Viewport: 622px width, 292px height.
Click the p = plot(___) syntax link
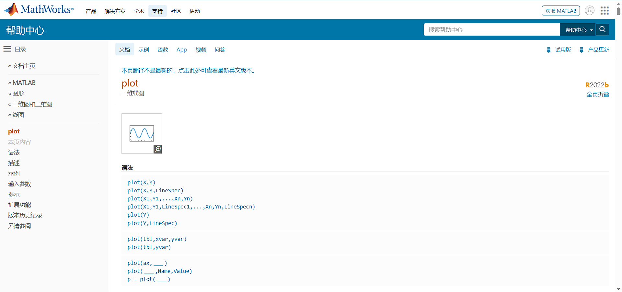(149, 279)
